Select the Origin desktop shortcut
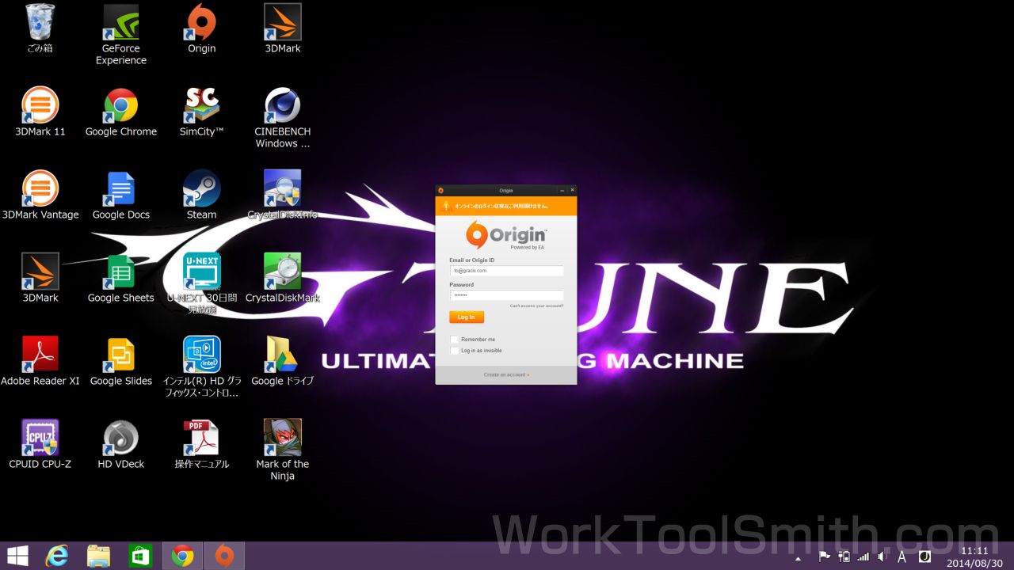 click(202, 28)
